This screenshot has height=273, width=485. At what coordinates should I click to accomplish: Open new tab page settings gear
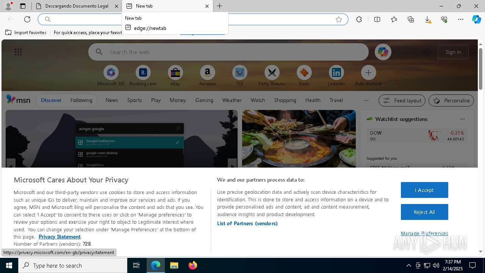point(427,52)
